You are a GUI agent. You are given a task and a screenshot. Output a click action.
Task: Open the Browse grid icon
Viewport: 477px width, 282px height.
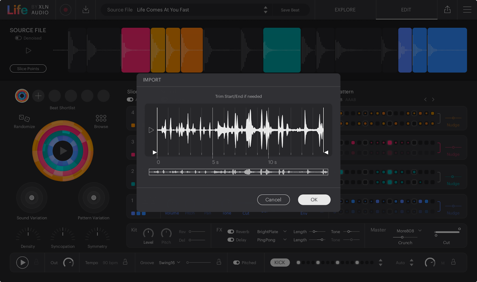[x=101, y=118]
